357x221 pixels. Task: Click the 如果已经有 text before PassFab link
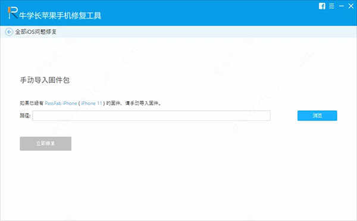[x=32, y=103]
